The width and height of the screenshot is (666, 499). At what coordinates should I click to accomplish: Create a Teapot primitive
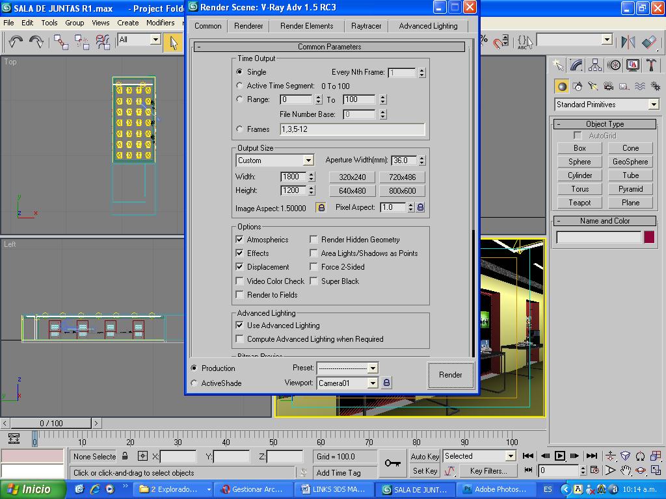click(579, 203)
